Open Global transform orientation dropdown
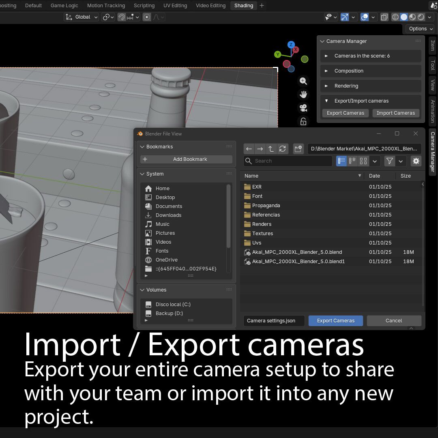 coord(82,17)
